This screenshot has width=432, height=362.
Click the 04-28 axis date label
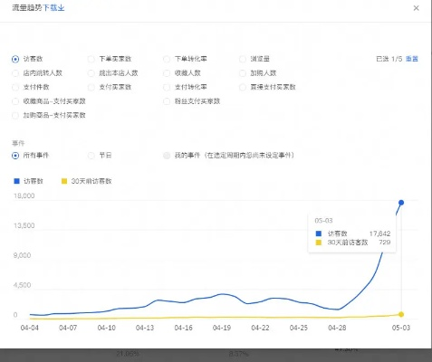tap(337, 328)
